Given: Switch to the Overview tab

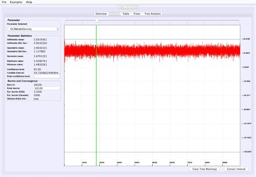Looking at the screenshot, I should click(x=101, y=14).
